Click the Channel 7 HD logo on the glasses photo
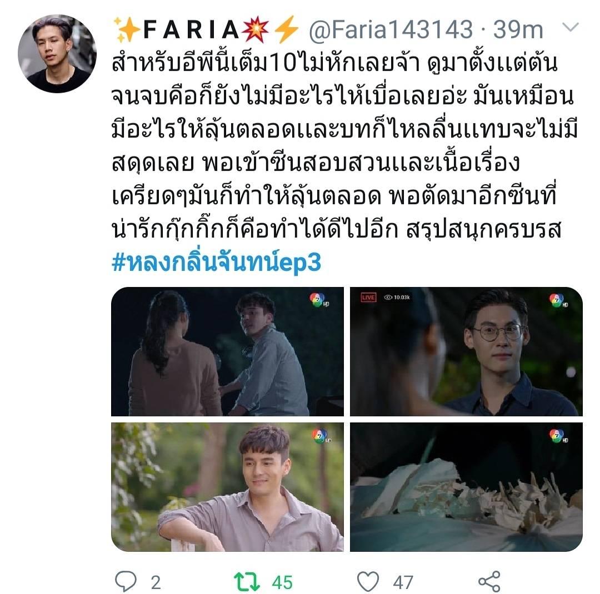 (558, 300)
